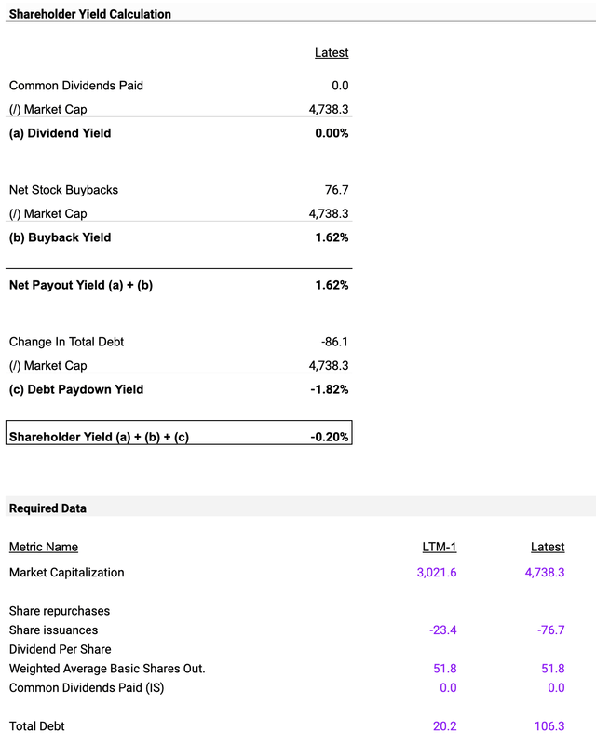The width and height of the screenshot is (596, 745).
Task: Click the Net Payout Yield (a) + (b) label
Action: click(x=81, y=285)
